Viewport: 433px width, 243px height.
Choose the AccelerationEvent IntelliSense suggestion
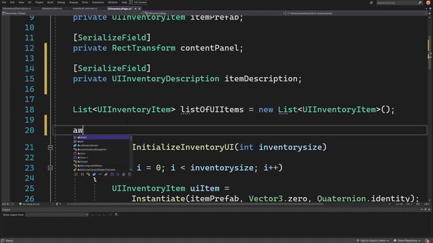(101, 145)
